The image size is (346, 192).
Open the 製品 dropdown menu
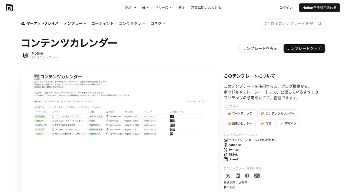[x=130, y=8]
